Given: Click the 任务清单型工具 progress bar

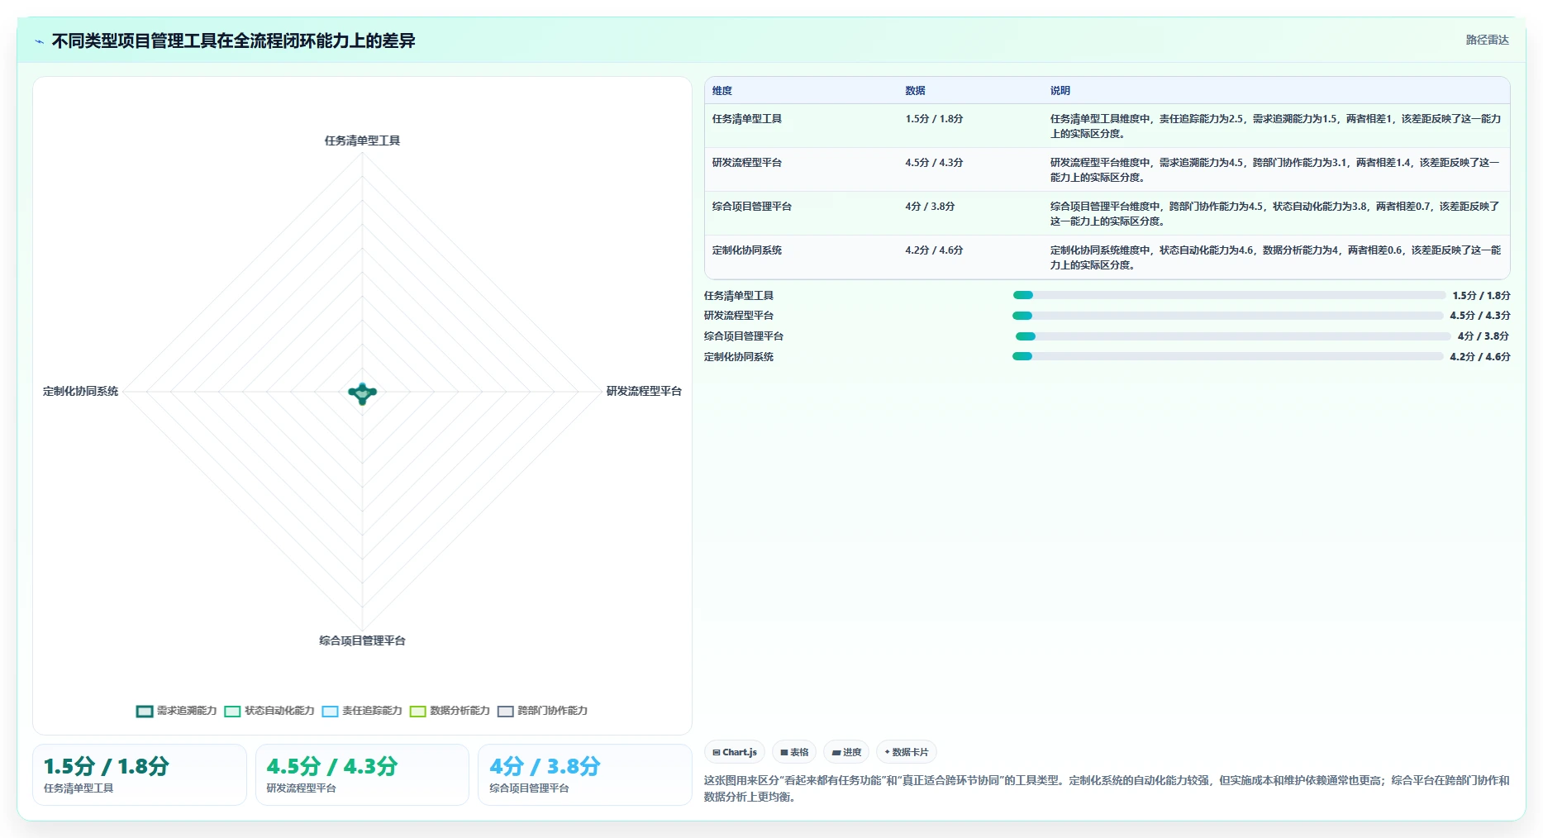Looking at the screenshot, I should pyautogui.click(x=1229, y=295).
